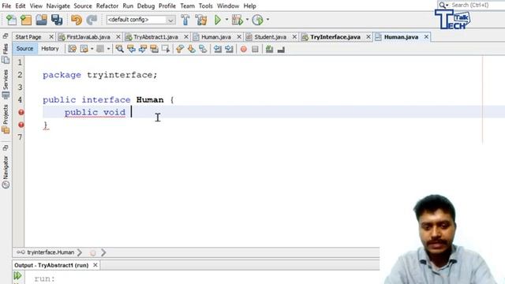Click Find Next Occurrence icon
Image resolution: width=505 pixels, height=284 pixels.
143,49
